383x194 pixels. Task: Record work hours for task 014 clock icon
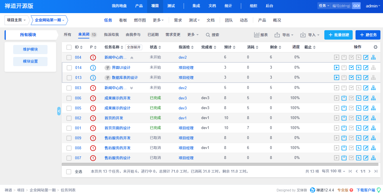pos(359,68)
